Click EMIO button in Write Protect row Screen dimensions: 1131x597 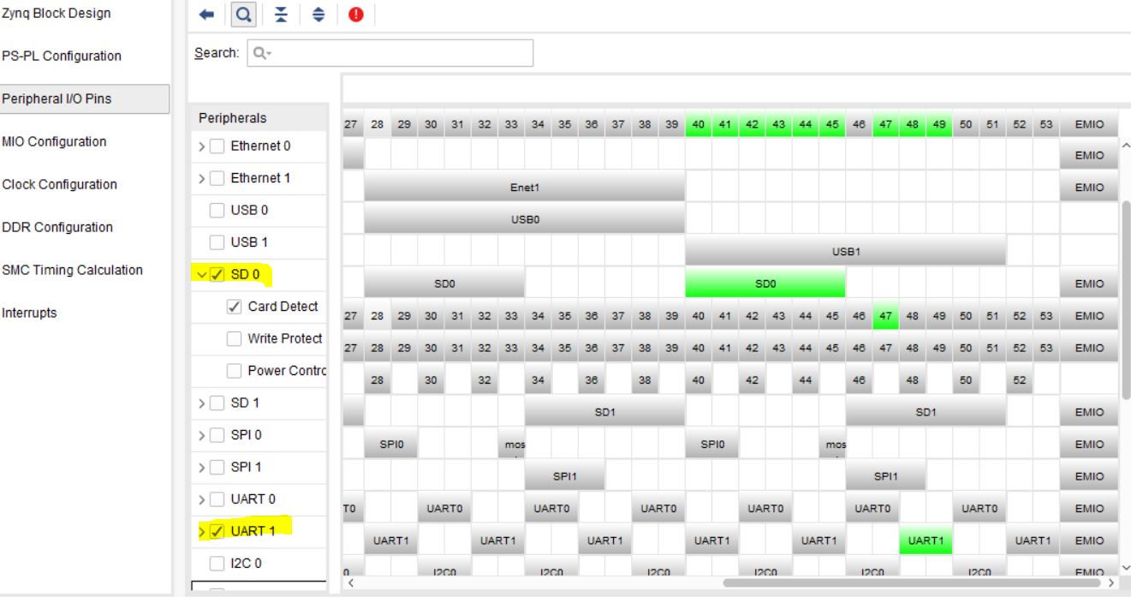(x=1089, y=346)
